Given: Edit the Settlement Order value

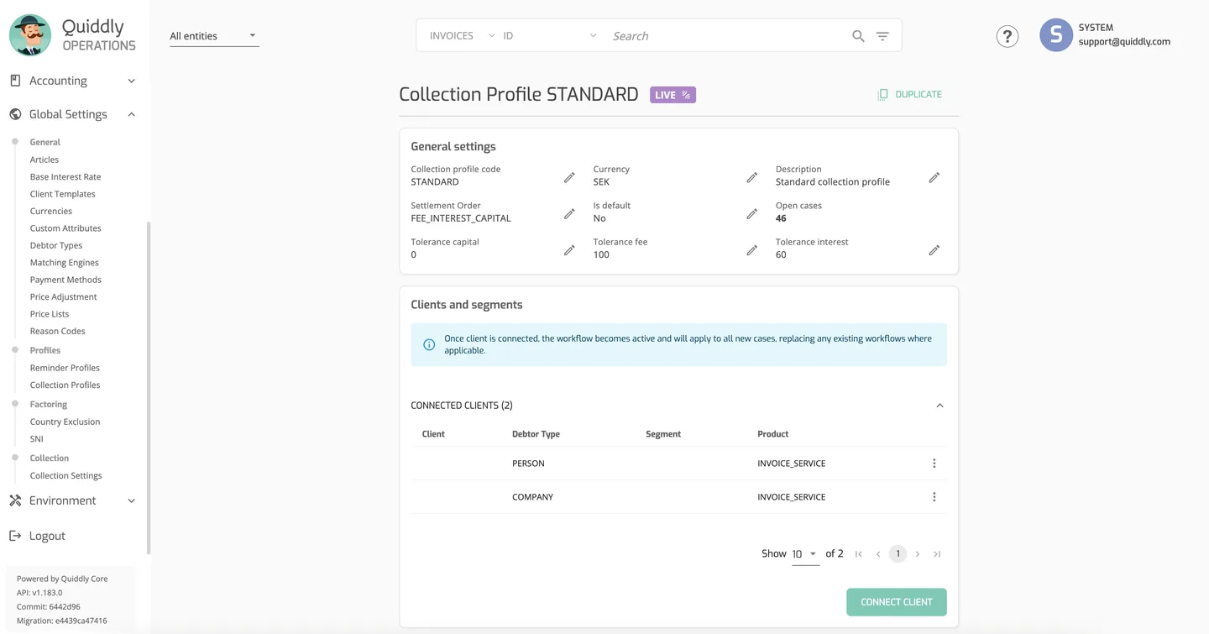Looking at the screenshot, I should (569, 213).
